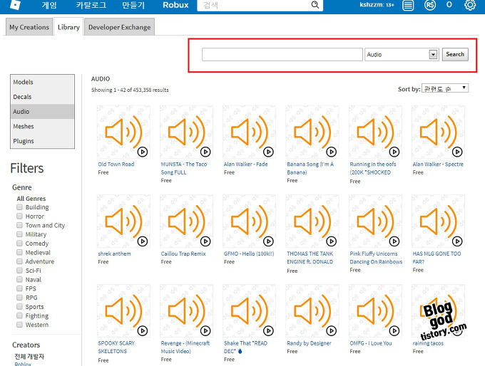Play Revenge Minecraft Music Video preview
485x366 pixels.
point(205,331)
